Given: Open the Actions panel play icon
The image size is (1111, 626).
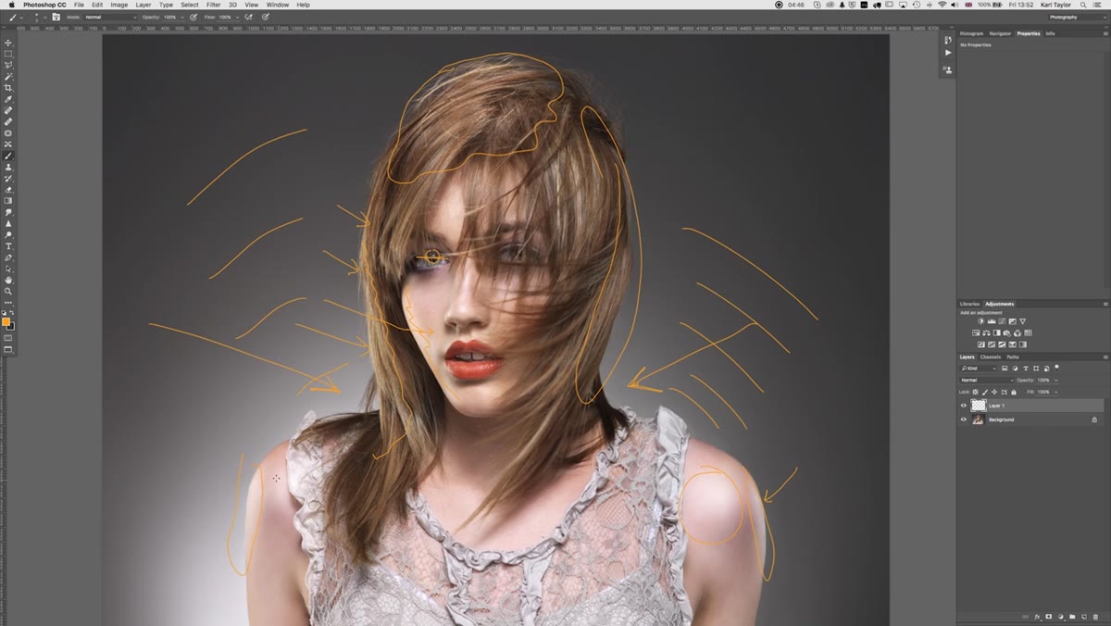Looking at the screenshot, I should coord(948,53).
